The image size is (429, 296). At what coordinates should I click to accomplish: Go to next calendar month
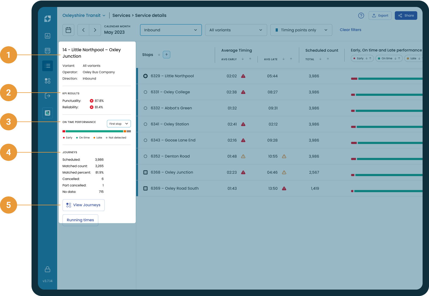point(95,30)
